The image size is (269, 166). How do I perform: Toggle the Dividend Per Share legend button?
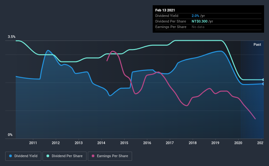coord(65,156)
